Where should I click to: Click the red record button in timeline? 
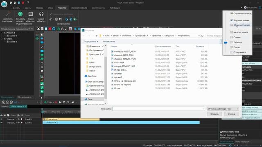[x=56, y=102]
